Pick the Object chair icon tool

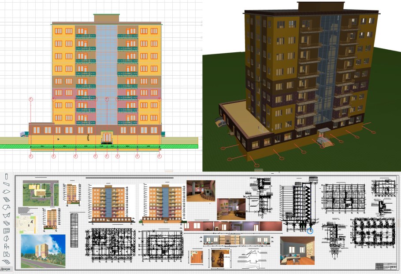pyautogui.click(x=7, y=246)
